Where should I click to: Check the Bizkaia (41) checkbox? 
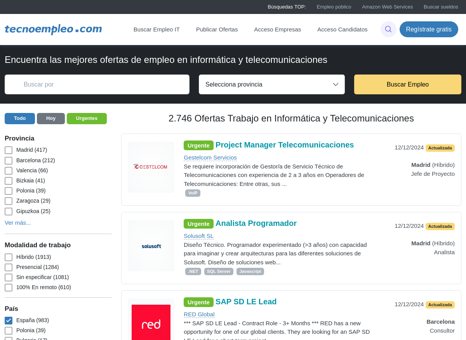9,181
